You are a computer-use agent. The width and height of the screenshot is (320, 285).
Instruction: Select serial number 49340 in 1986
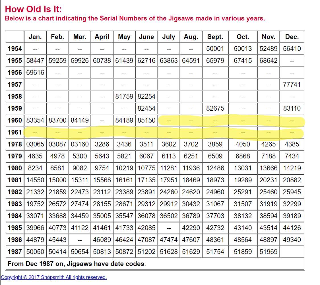click(x=292, y=240)
